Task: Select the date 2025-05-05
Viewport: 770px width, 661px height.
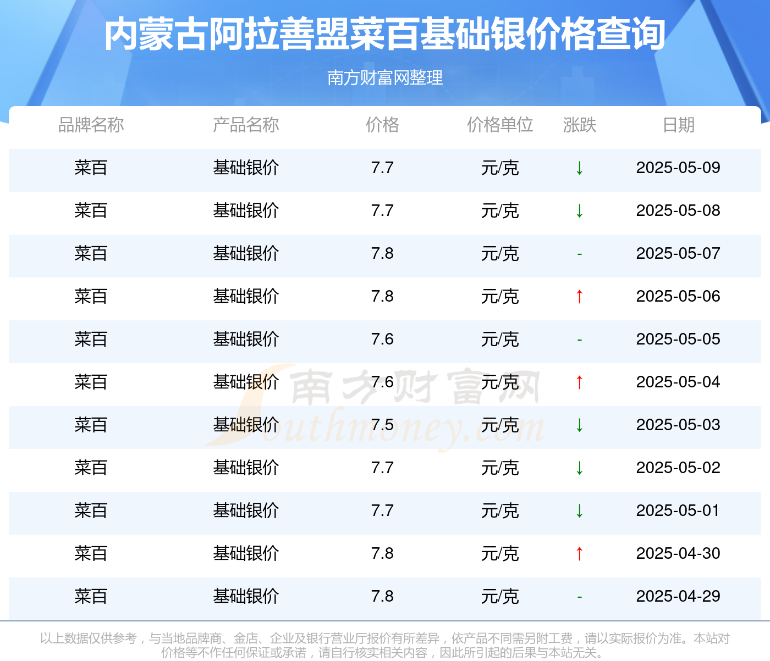Action: coord(678,339)
